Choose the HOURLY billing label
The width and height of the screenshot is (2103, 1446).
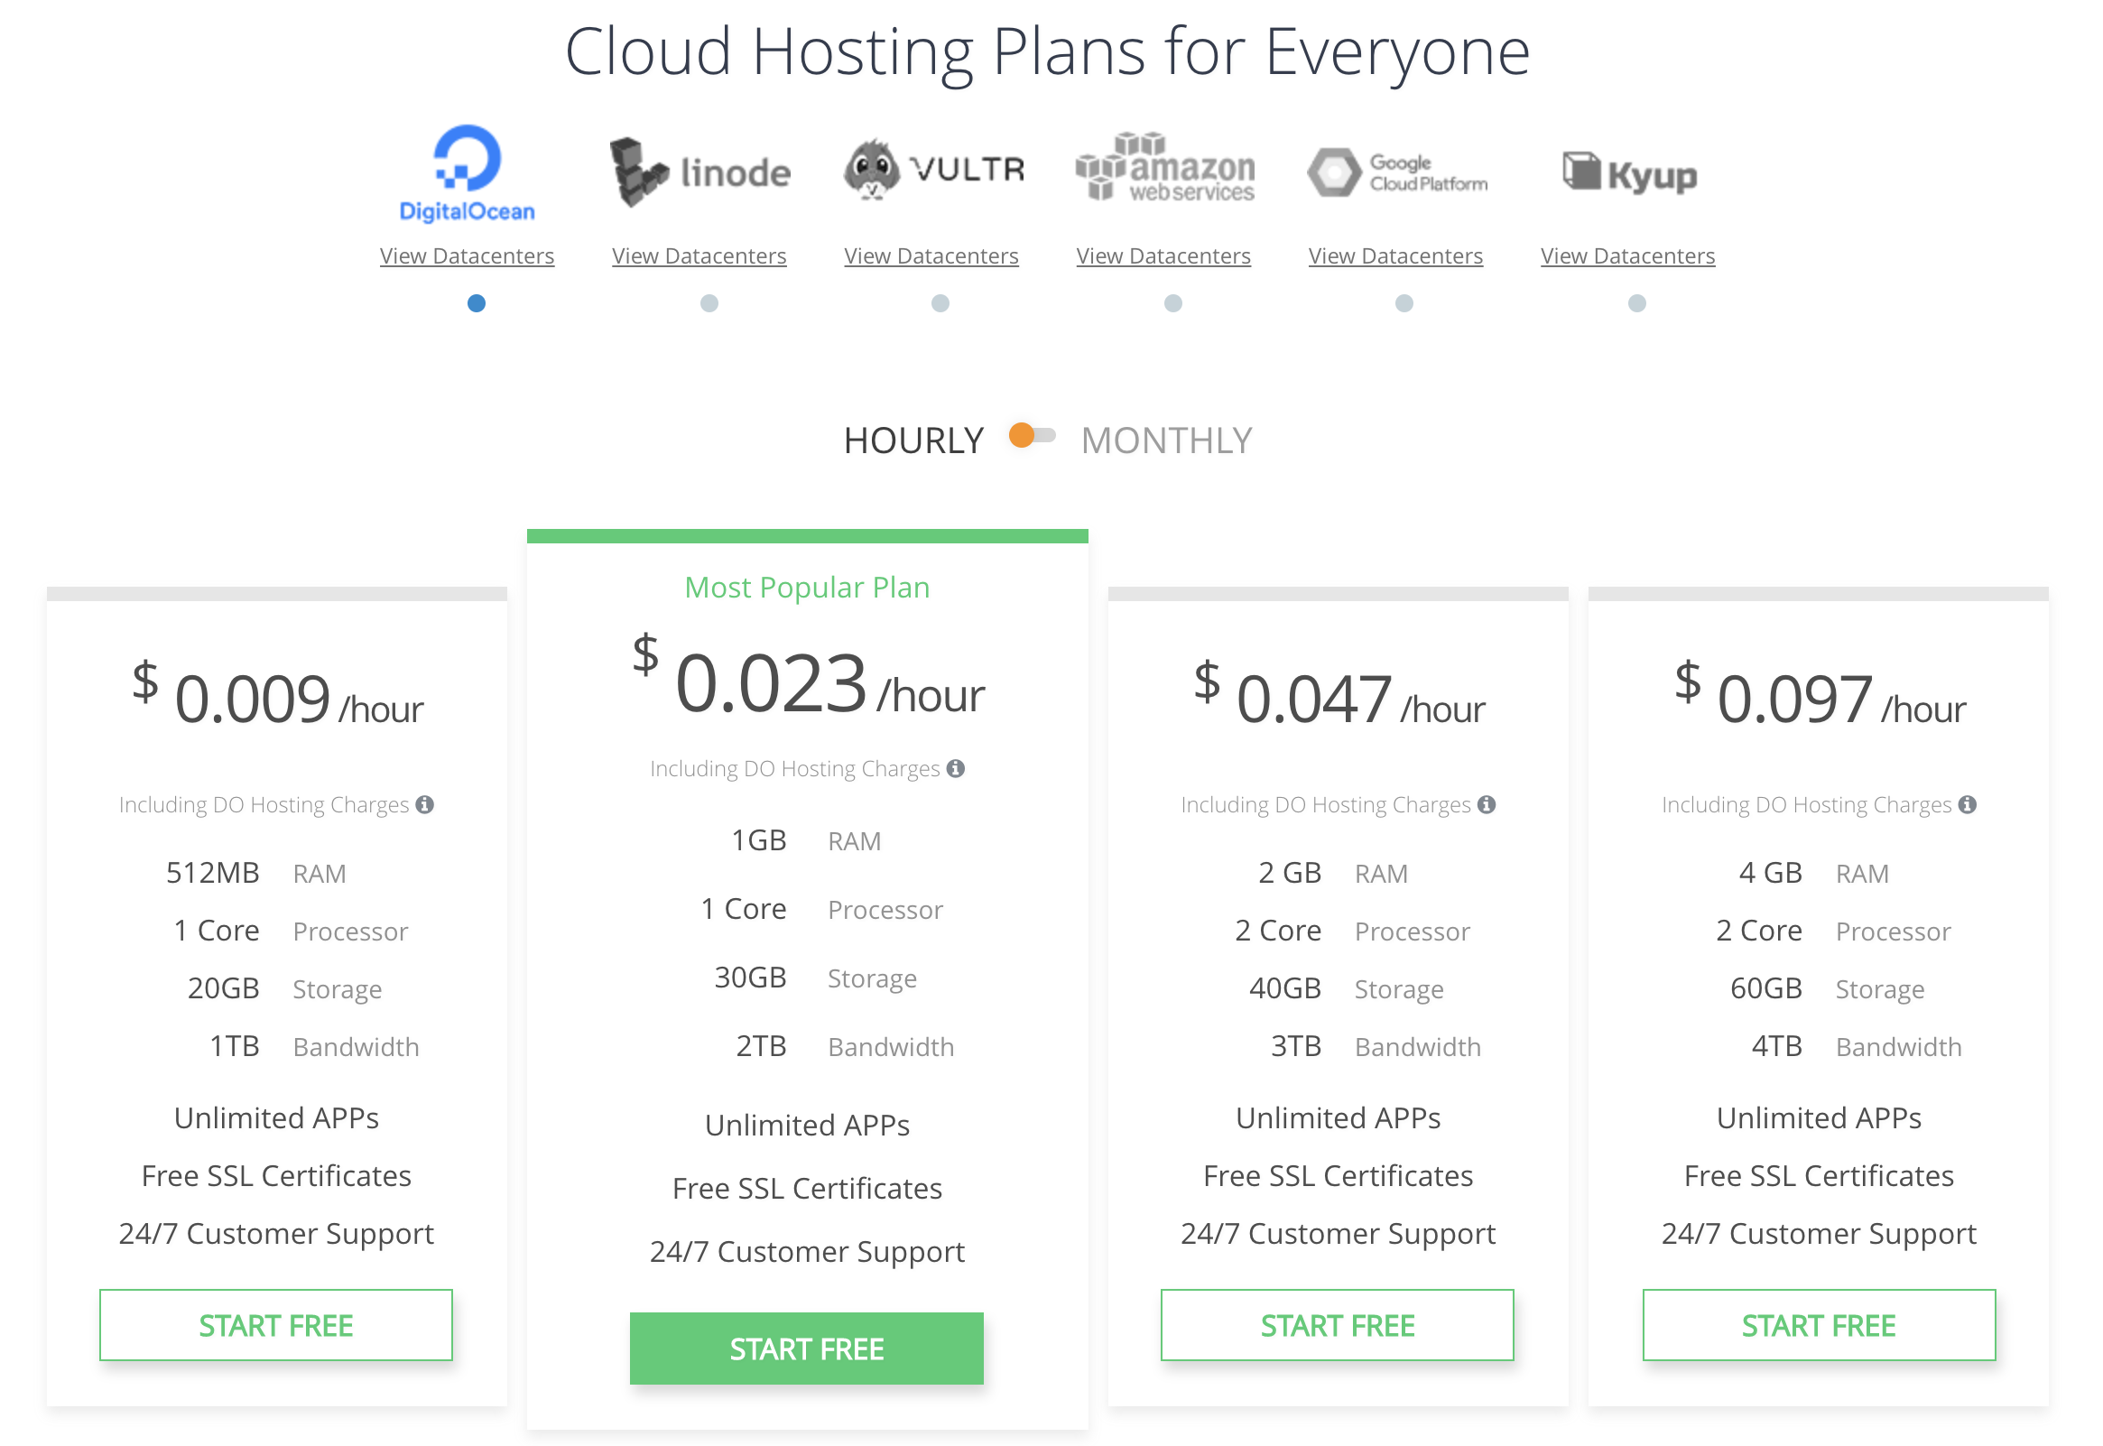pyautogui.click(x=913, y=441)
